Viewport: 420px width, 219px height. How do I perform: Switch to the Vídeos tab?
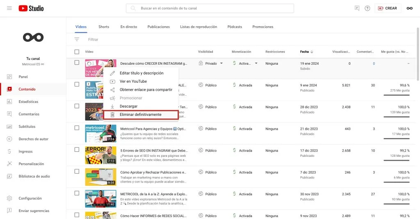click(x=81, y=27)
